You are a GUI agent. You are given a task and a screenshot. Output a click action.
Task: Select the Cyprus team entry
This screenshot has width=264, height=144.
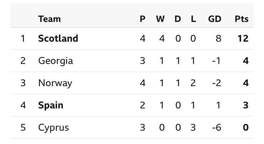(x=54, y=127)
